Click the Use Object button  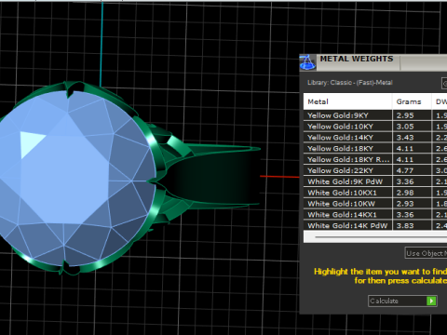coord(426,253)
